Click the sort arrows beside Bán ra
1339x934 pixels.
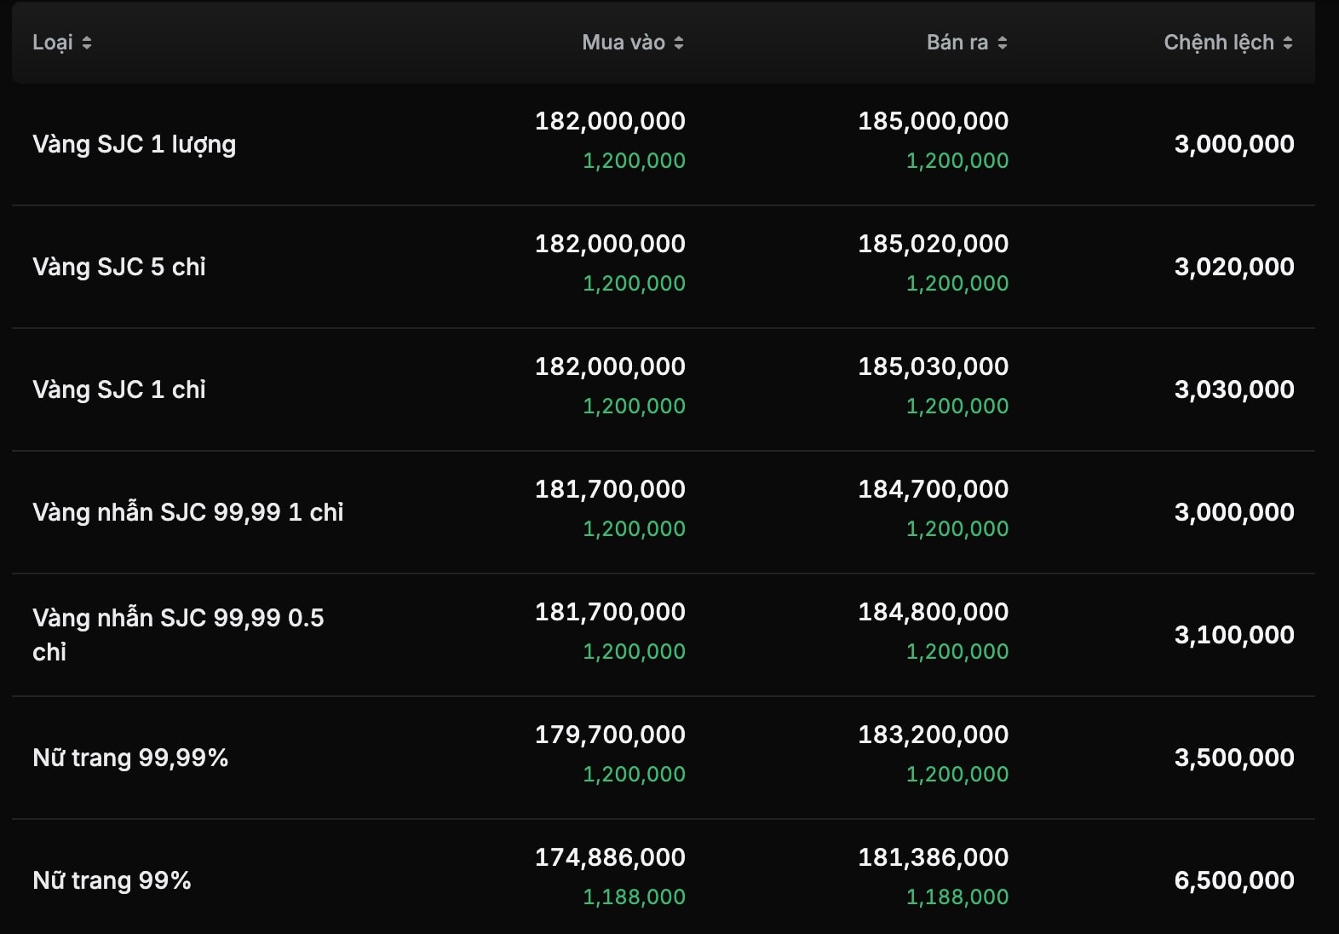pos(1003,43)
